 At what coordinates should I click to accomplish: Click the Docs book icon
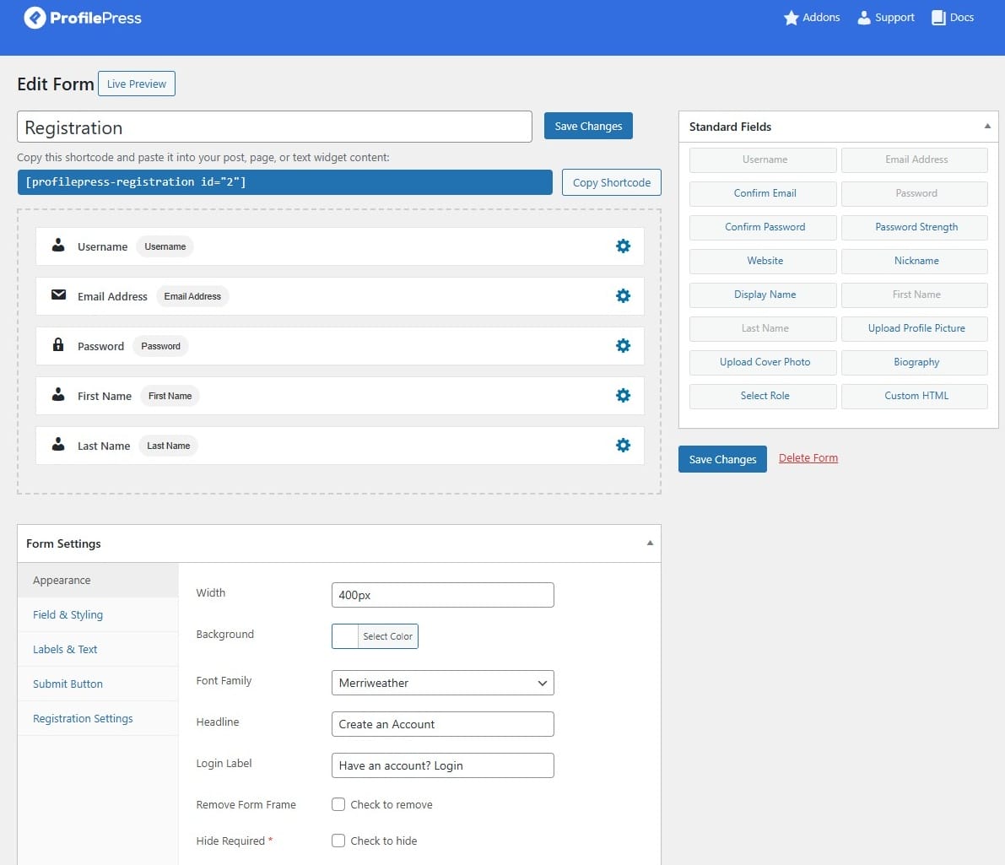[938, 18]
